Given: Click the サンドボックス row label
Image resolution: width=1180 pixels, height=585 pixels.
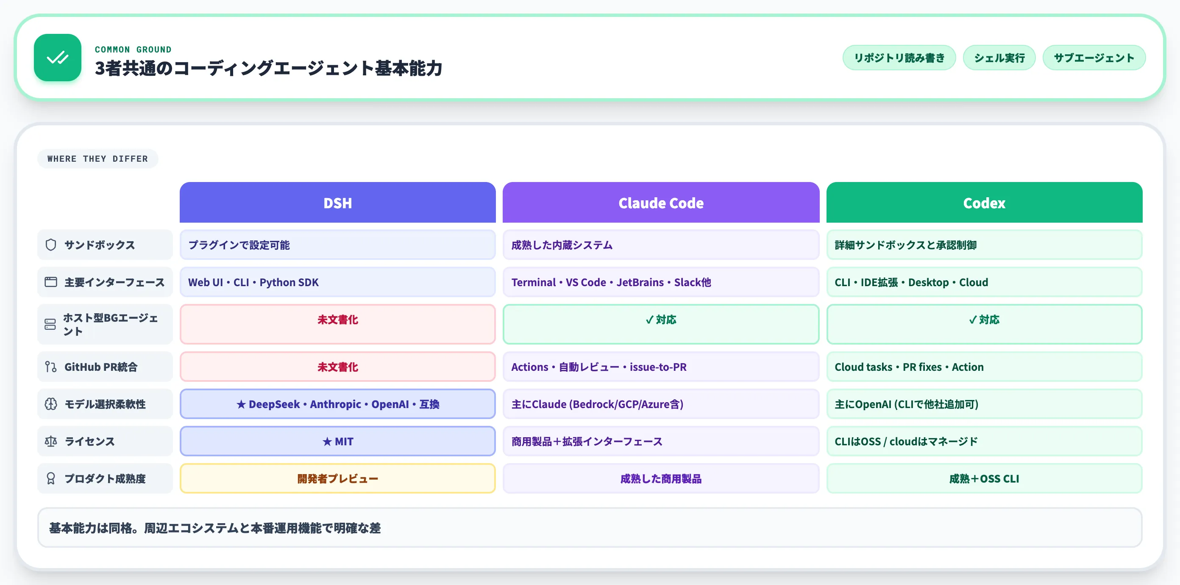Looking at the screenshot, I should (x=105, y=245).
